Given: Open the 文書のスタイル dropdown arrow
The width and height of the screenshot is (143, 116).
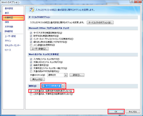Looking at the screenshot, I should [66, 75].
